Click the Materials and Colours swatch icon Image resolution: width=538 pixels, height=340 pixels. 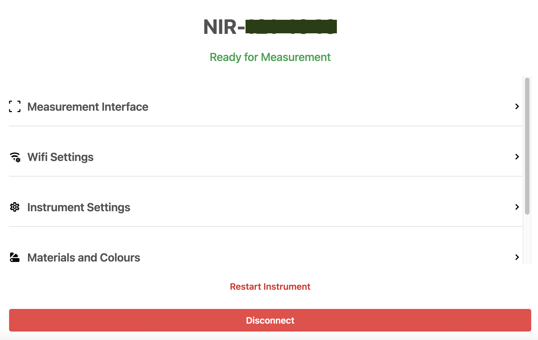15,257
